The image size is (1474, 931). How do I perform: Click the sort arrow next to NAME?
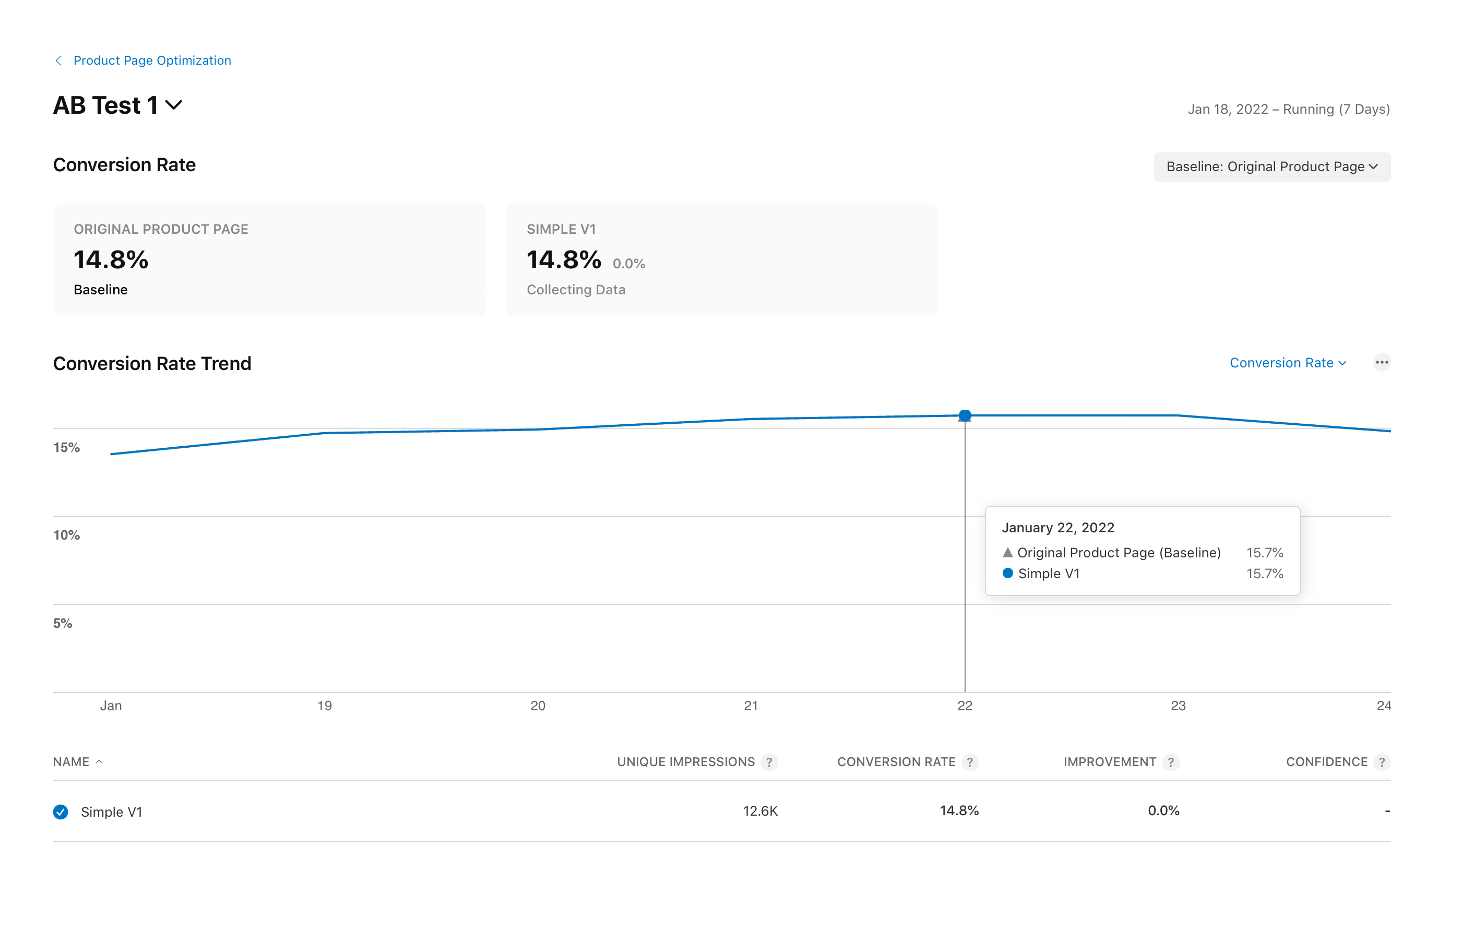(x=99, y=761)
